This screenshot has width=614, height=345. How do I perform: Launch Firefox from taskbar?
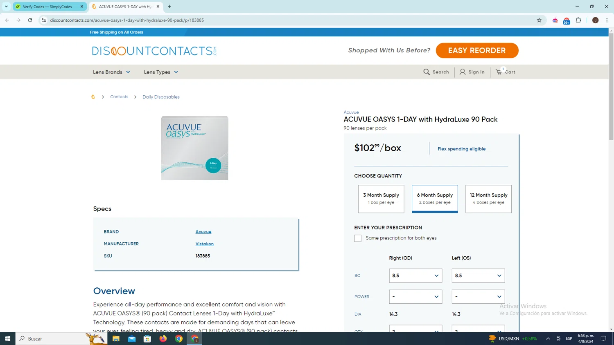coord(163,338)
